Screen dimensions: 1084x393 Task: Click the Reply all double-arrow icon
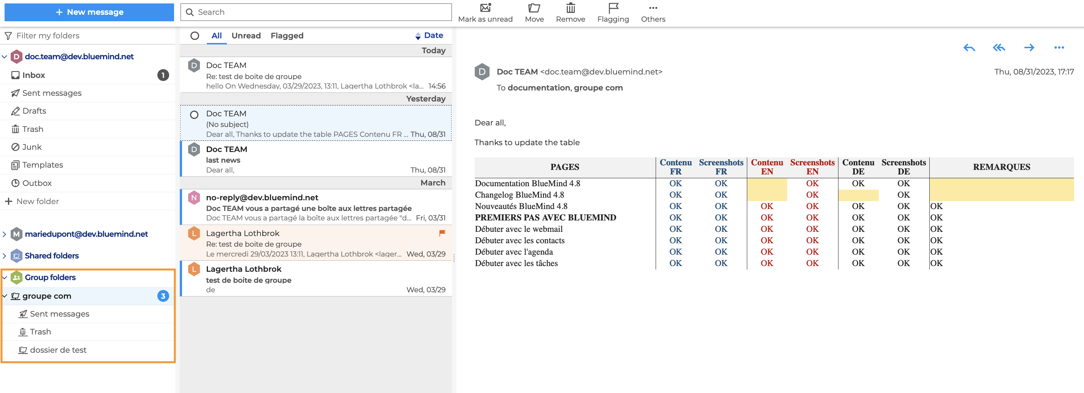pyautogui.click(x=999, y=48)
